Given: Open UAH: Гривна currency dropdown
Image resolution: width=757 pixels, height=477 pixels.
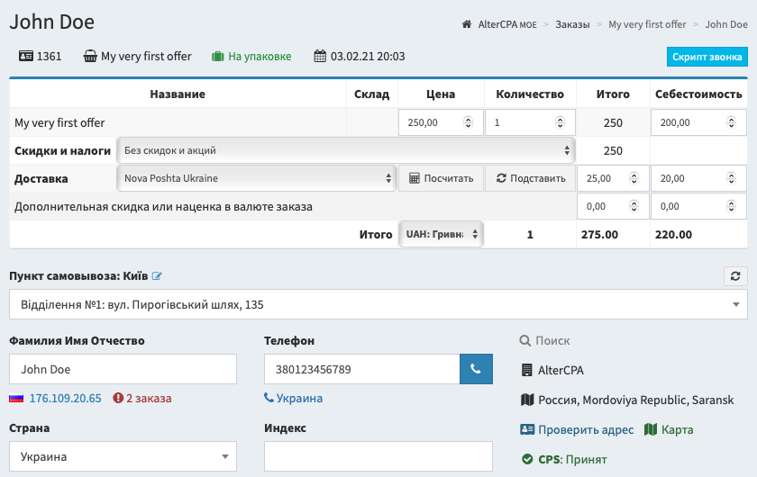Looking at the screenshot, I should coord(441,234).
